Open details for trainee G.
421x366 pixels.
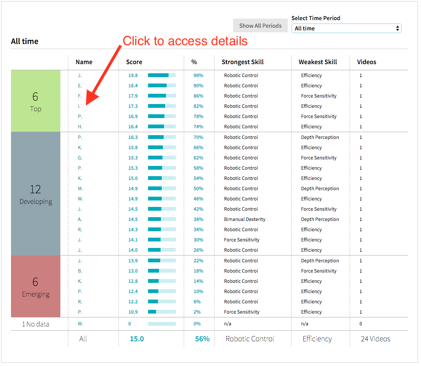point(80,158)
